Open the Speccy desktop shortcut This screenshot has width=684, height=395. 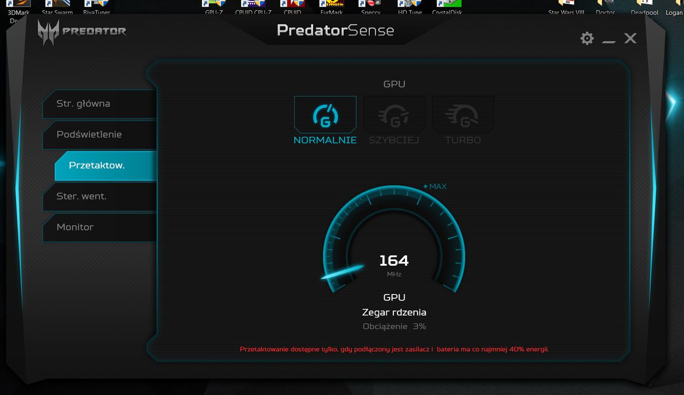pos(370,7)
